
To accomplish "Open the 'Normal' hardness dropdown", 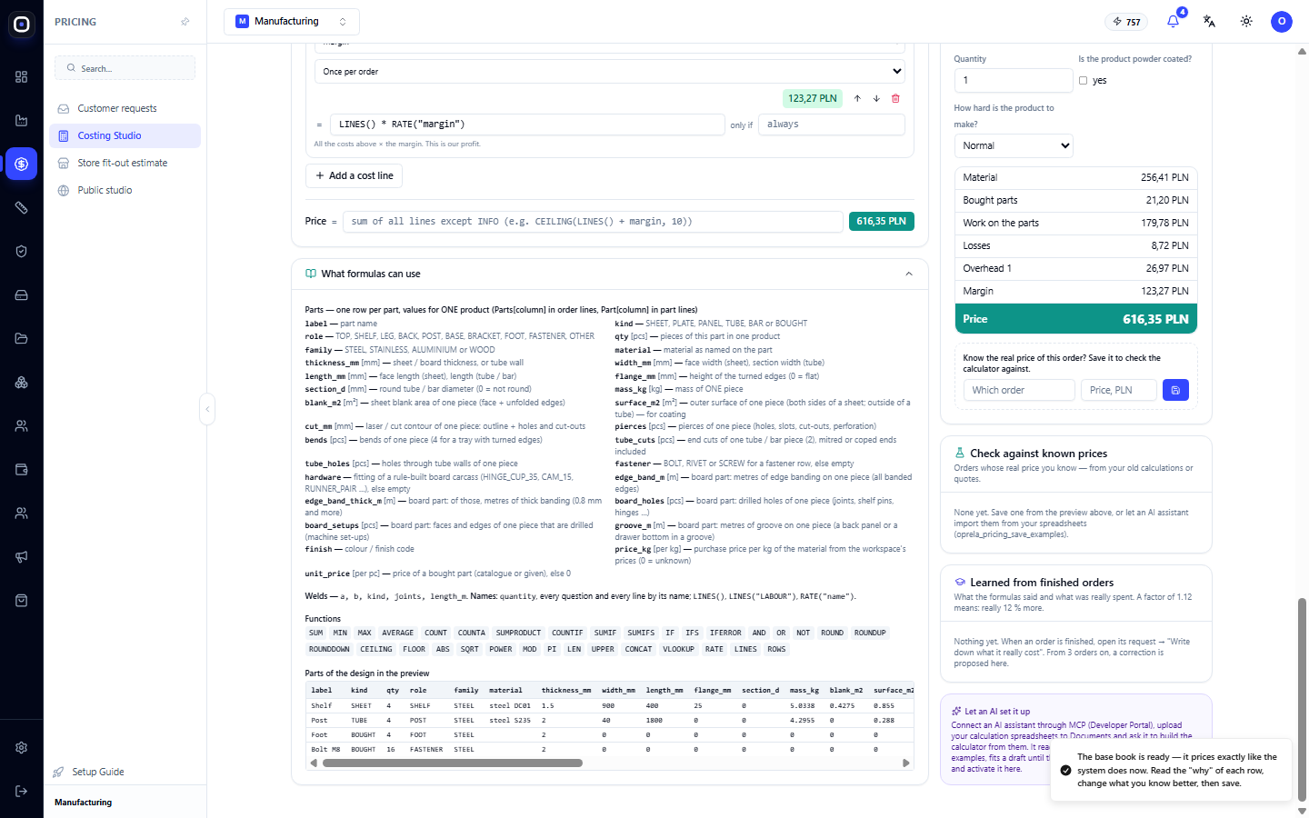I will [x=1014, y=145].
